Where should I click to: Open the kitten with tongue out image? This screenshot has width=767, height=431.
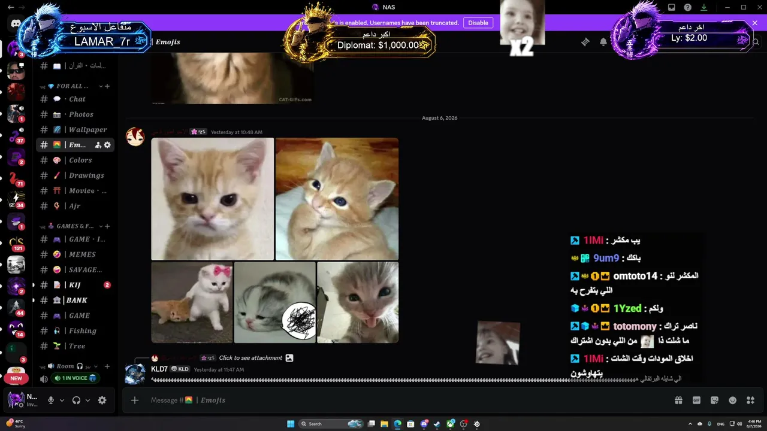pyautogui.click(x=358, y=302)
